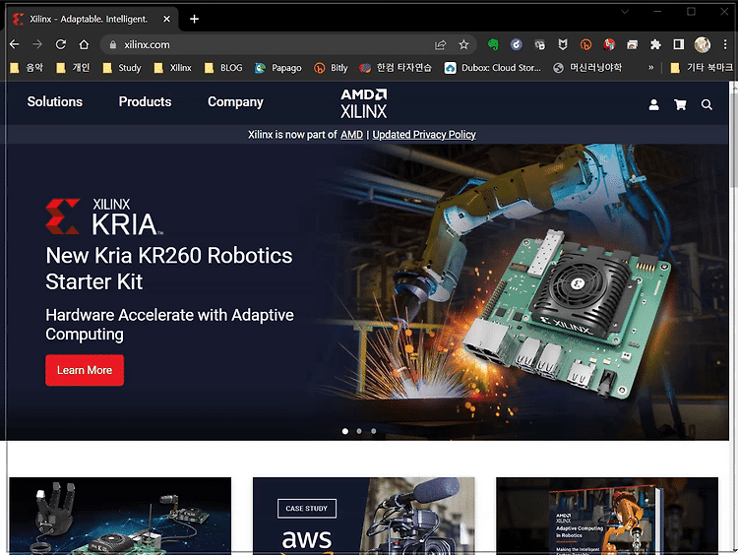Share this page via address bar icon
Image resolution: width=738 pixels, height=555 pixels.
point(441,44)
